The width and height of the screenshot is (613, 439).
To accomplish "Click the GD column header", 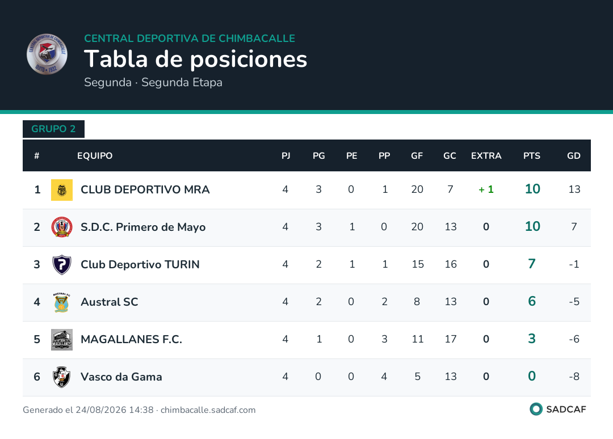I will point(573,156).
